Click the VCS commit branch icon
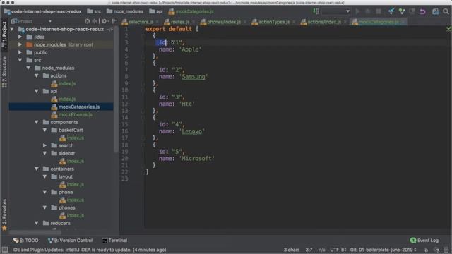The width and height of the screenshot is (452, 254). (402, 11)
